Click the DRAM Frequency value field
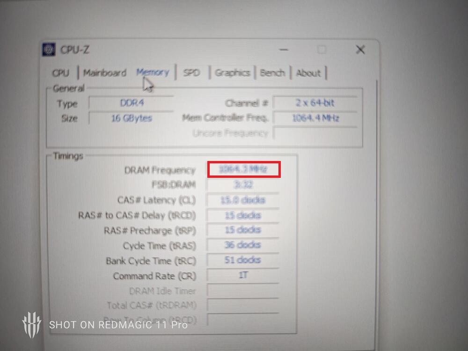468x351 pixels. pyautogui.click(x=243, y=169)
